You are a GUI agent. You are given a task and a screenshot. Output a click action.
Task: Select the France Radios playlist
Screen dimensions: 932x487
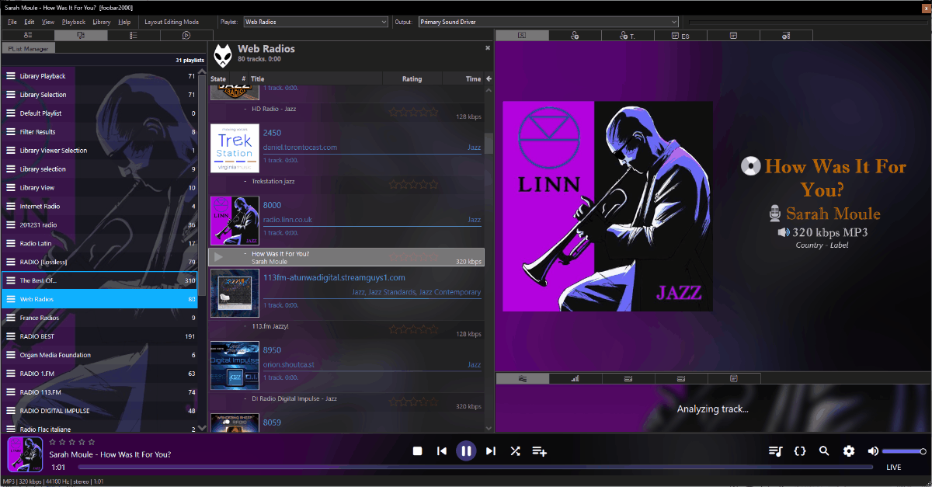[x=99, y=318]
